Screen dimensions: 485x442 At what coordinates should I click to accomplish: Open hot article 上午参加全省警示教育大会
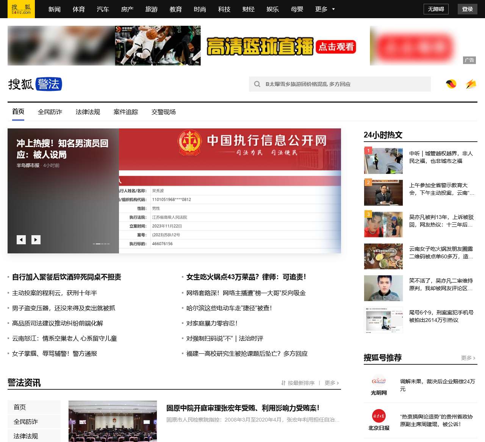441,189
